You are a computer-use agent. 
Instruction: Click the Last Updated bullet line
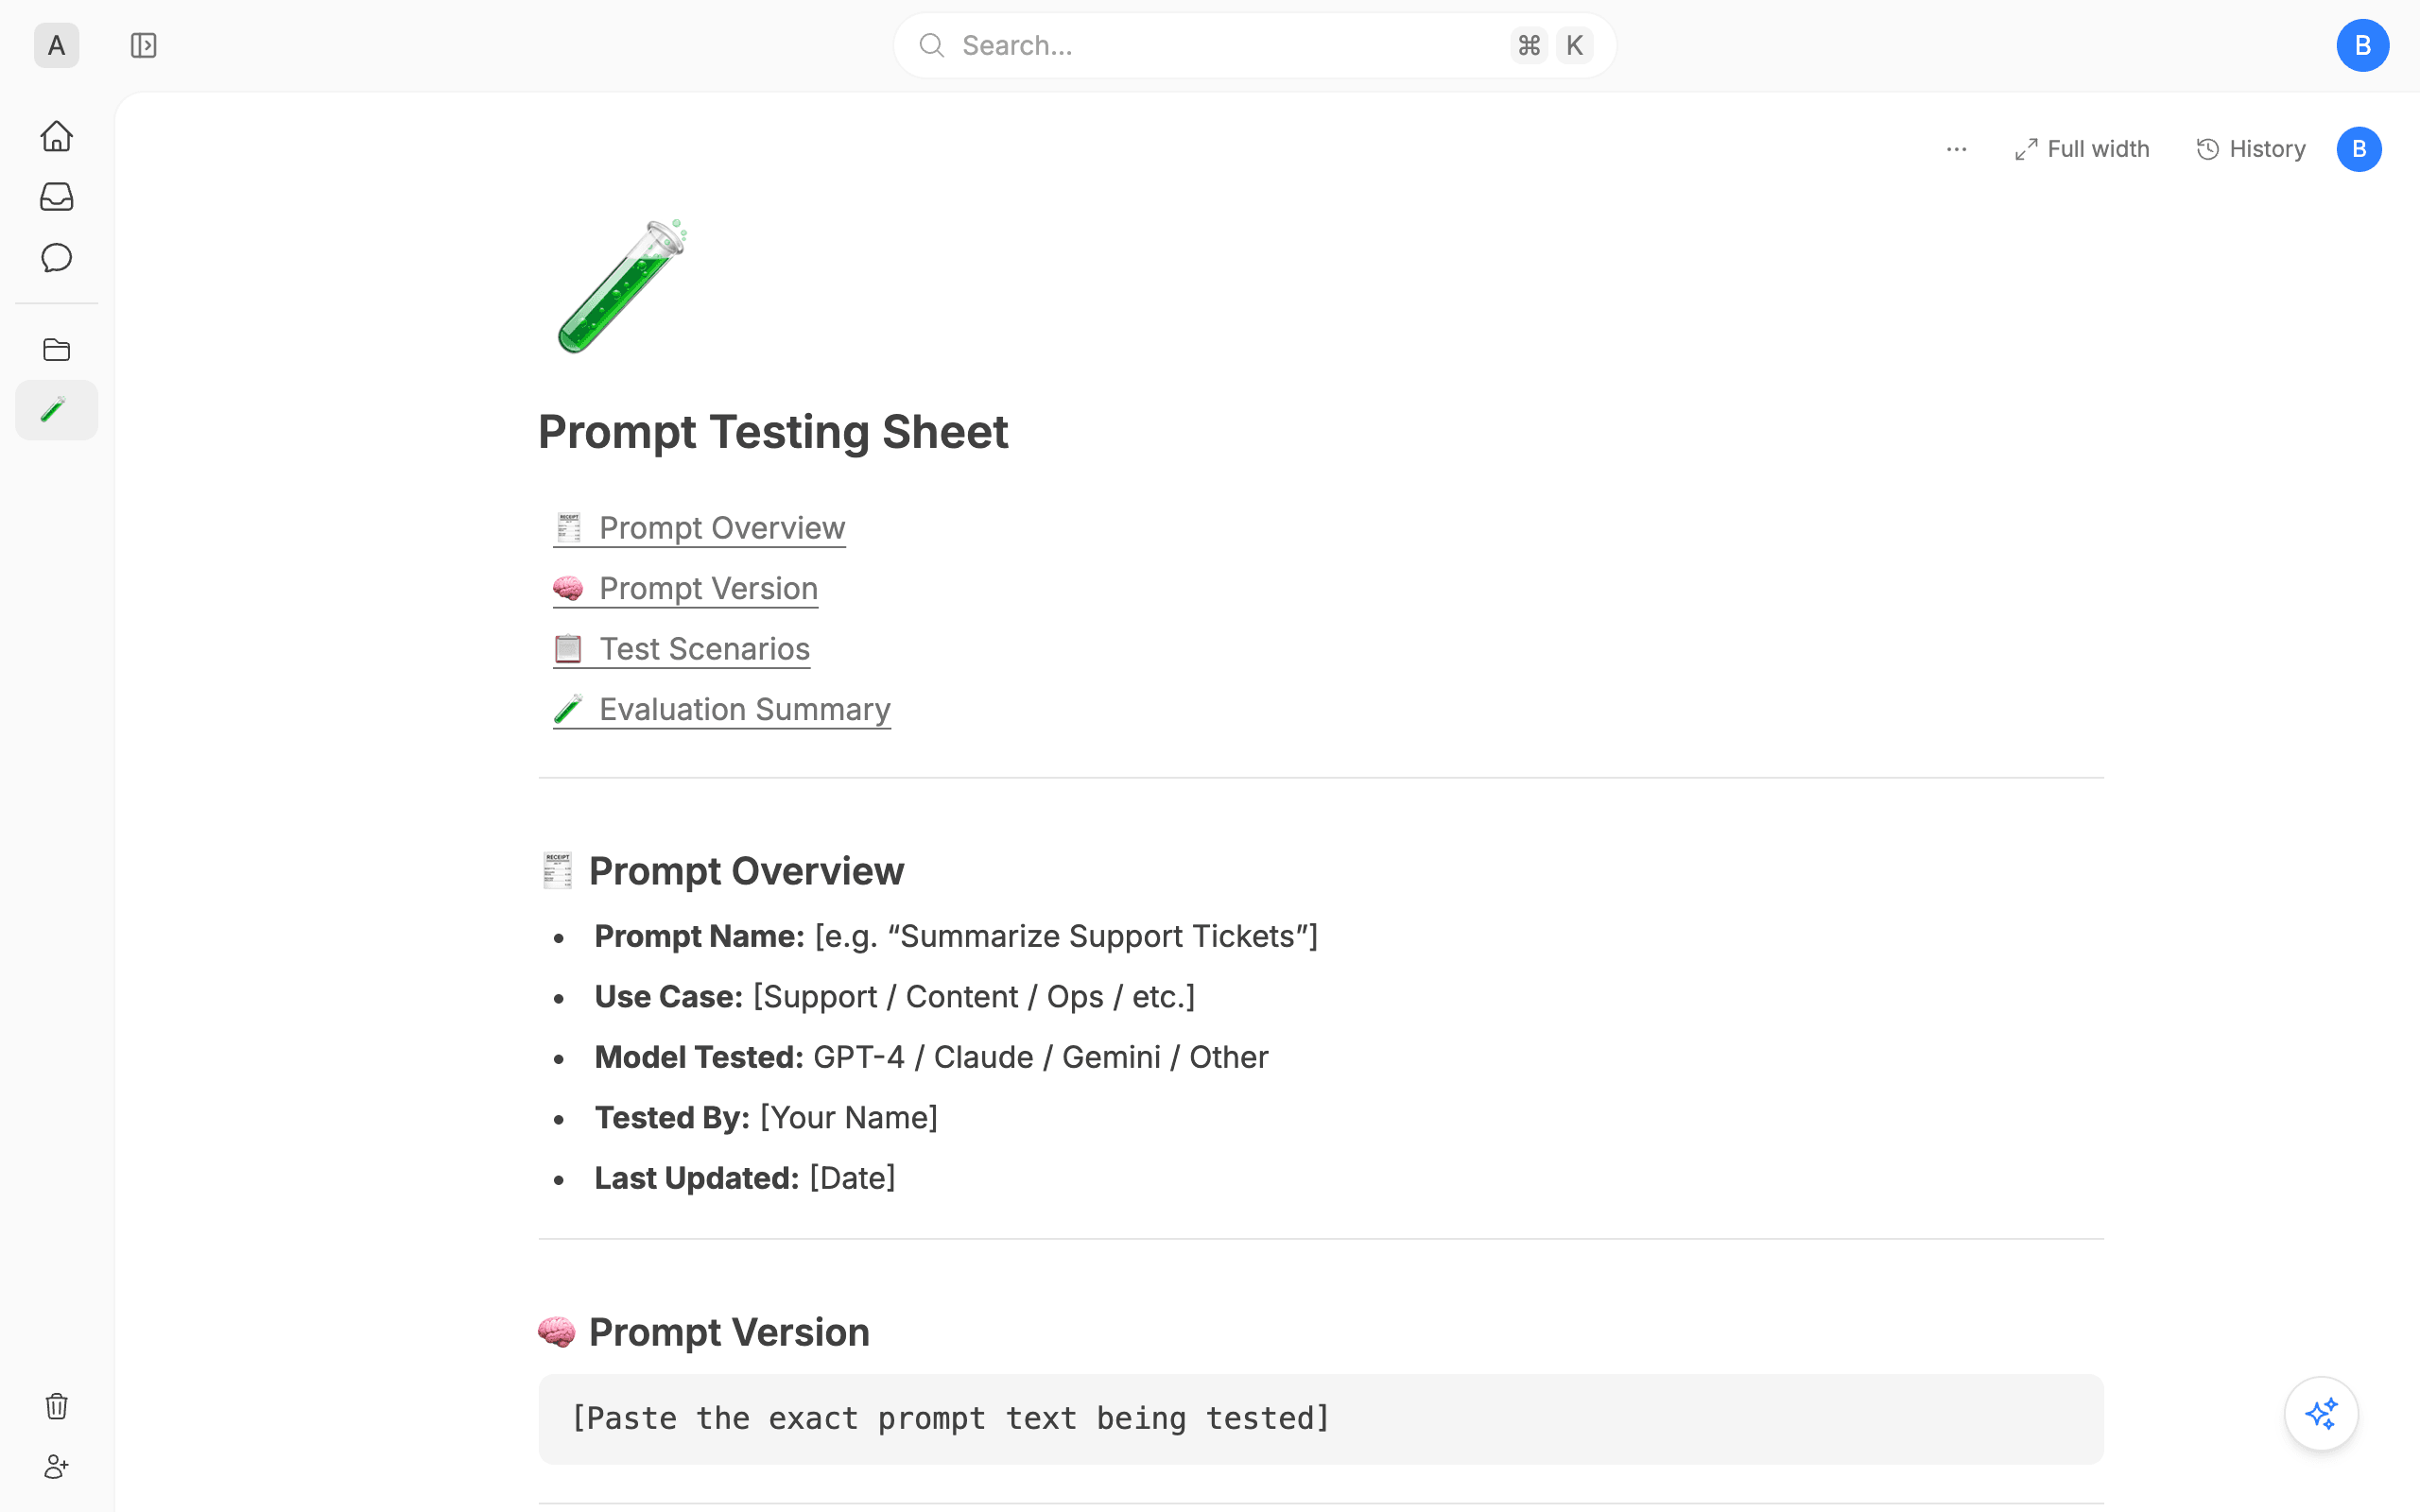click(745, 1178)
